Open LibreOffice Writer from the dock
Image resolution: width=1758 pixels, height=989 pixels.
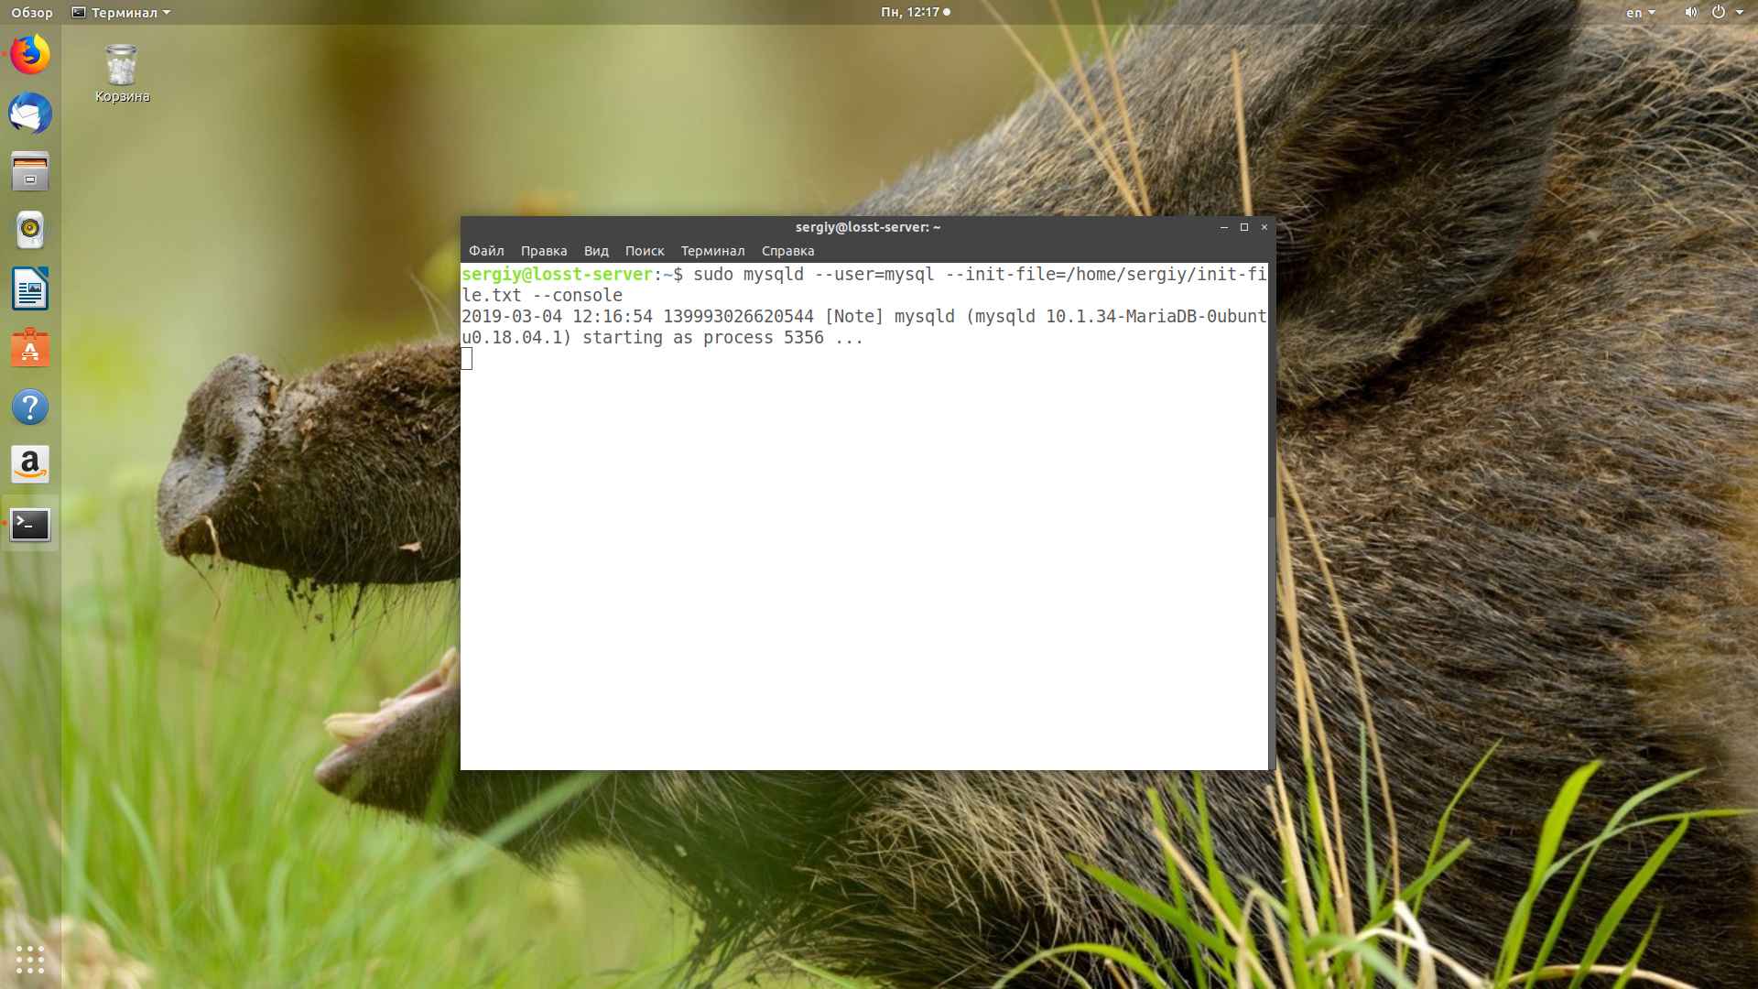tap(30, 289)
